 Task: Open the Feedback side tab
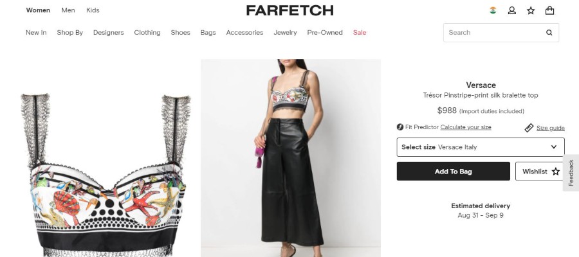coord(571,173)
